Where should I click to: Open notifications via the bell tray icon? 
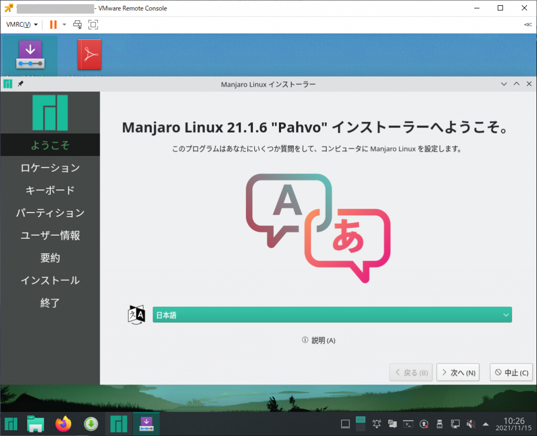tap(377, 424)
